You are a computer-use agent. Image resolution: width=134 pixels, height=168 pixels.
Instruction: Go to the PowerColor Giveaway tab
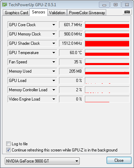pos(87,13)
